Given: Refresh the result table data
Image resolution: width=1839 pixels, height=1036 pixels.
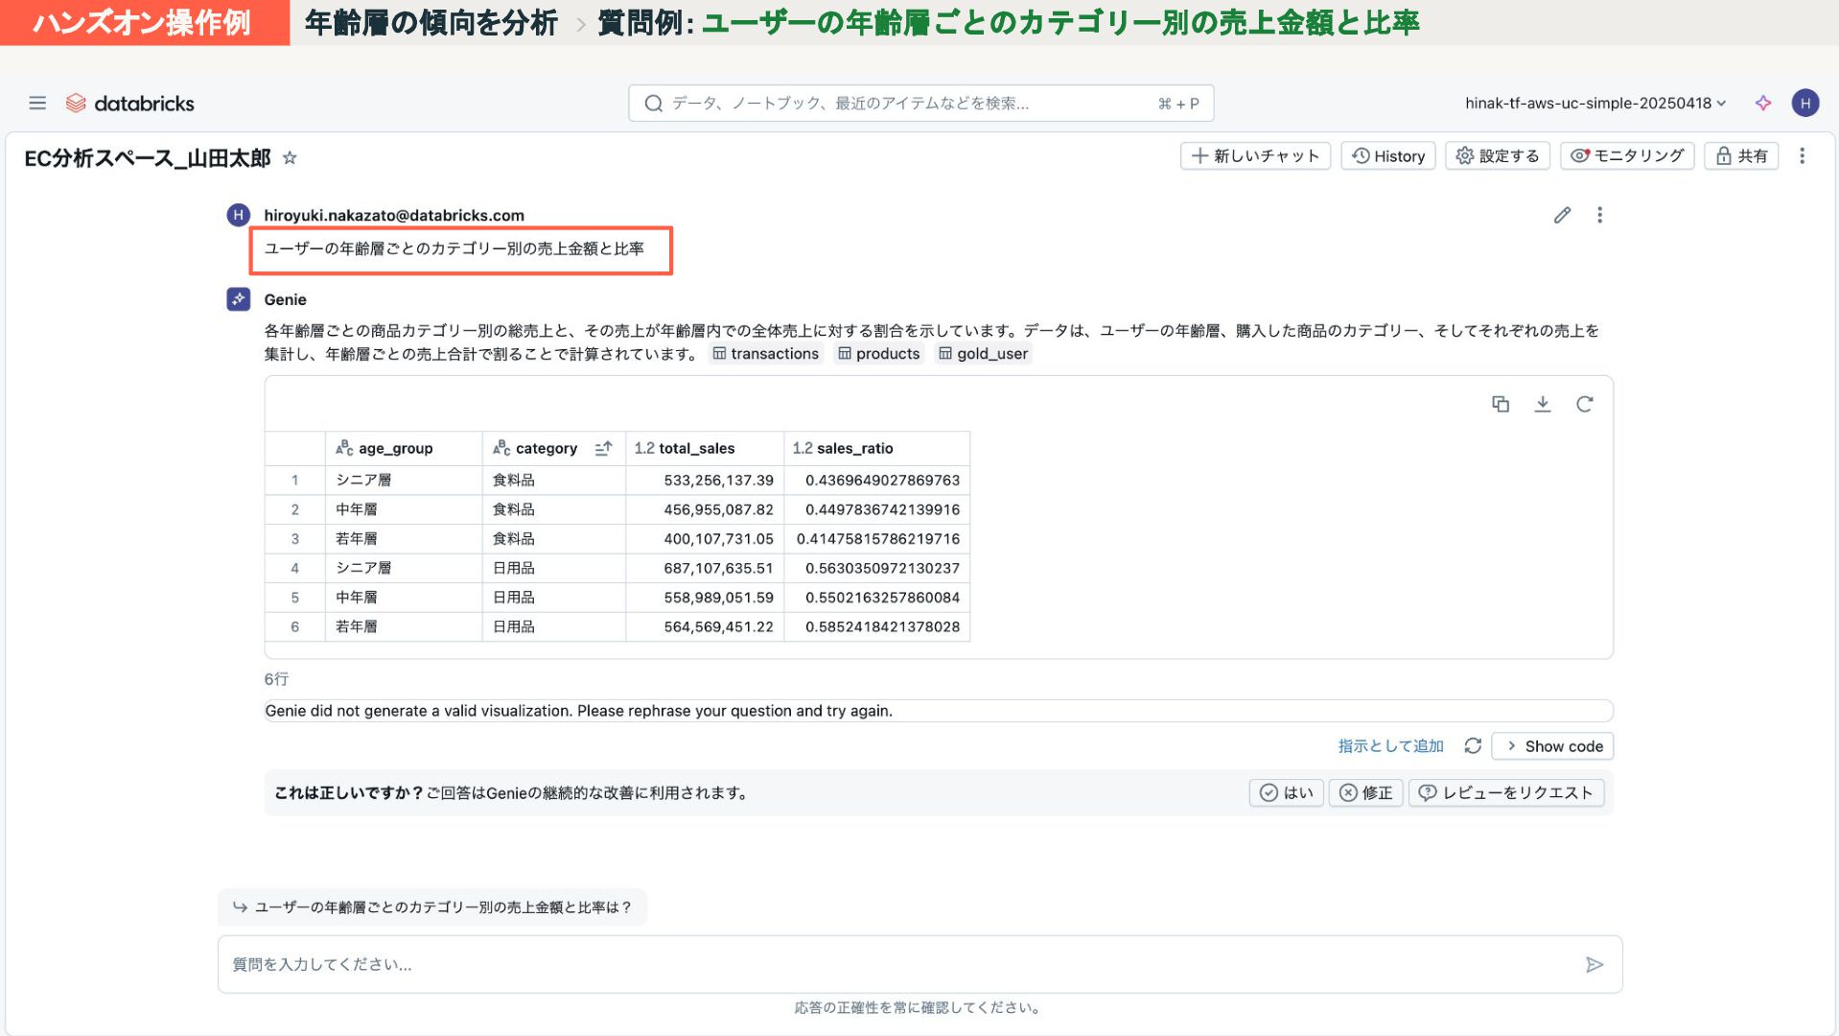Looking at the screenshot, I should tap(1584, 404).
